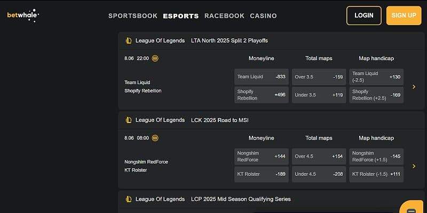Select Shopify Rebellion moneyline +496
The height and width of the screenshot is (213, 427).
pyautogui.click(x=262, y=95)
